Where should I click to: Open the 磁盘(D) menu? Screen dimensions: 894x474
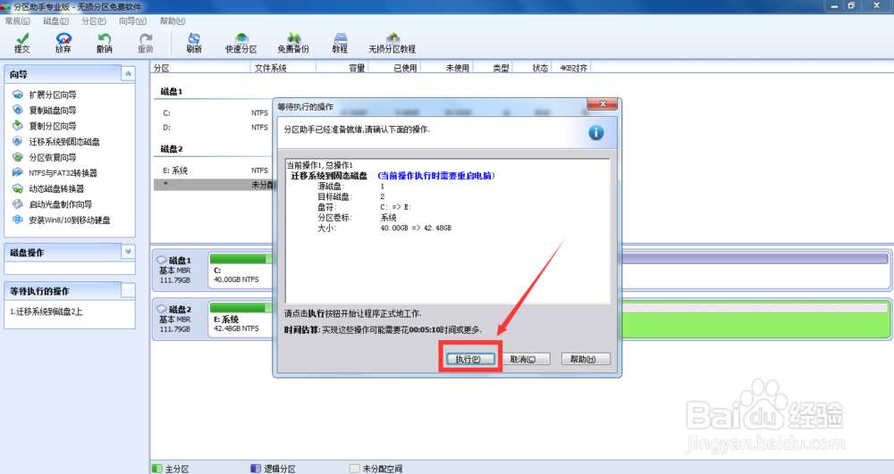(55, 21)
